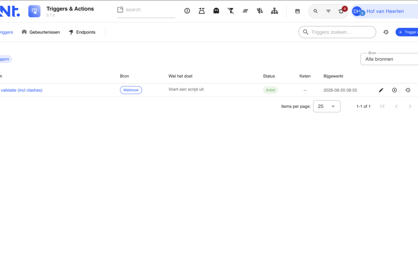418x261 pixels.
Task: Go to the next page of results
Action: tap(410, 106)
